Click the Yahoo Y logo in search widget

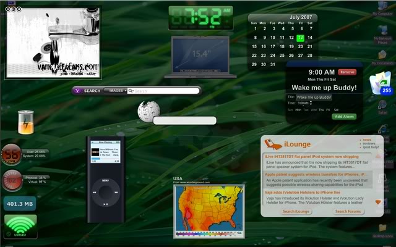[78, 91]
